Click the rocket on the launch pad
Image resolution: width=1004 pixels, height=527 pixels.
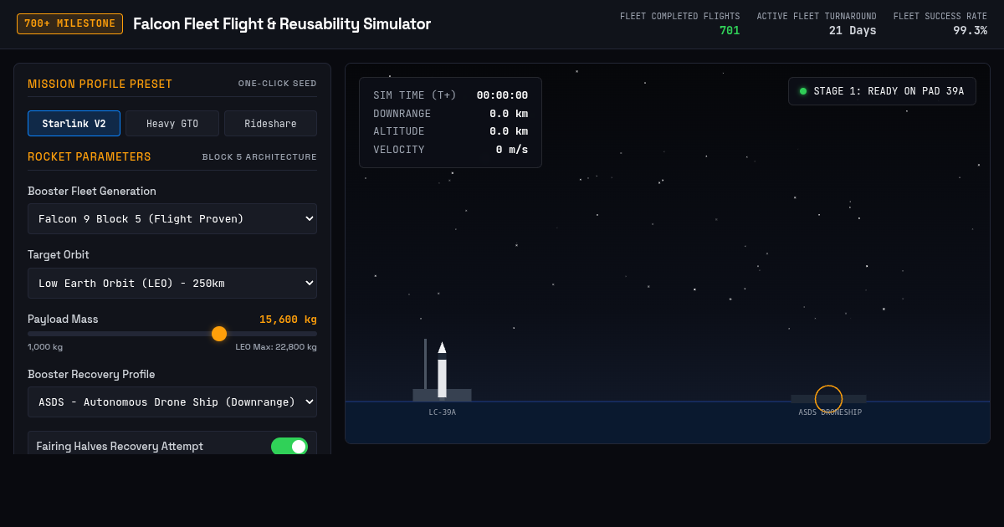(x=442, y=369)
